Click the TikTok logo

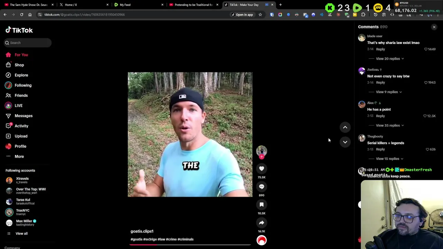pyautogui.click(x=19, y=30)
